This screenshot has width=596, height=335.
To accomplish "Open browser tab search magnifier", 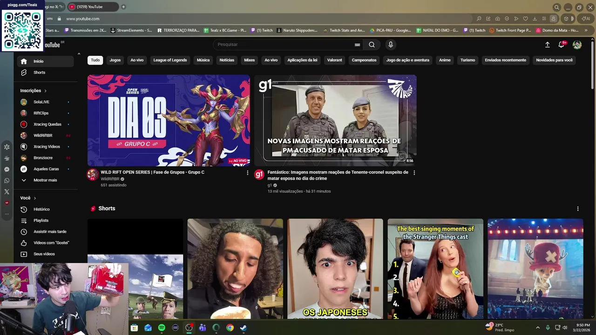I will (556, 7).
